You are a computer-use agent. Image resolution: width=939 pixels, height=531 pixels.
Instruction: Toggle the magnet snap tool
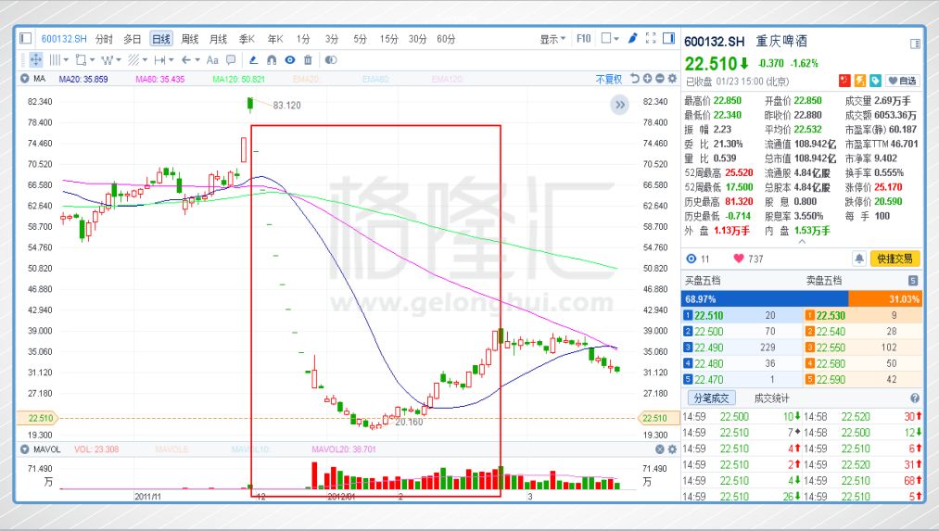(272, 60)
